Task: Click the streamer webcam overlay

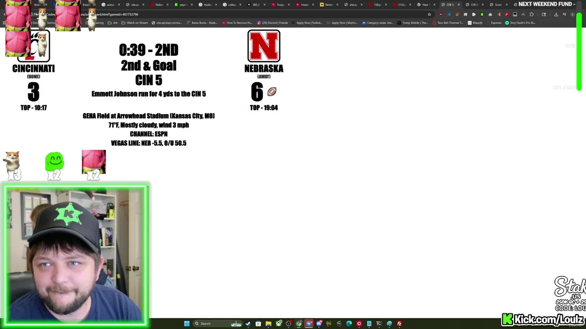Action: tap(76, 255)
